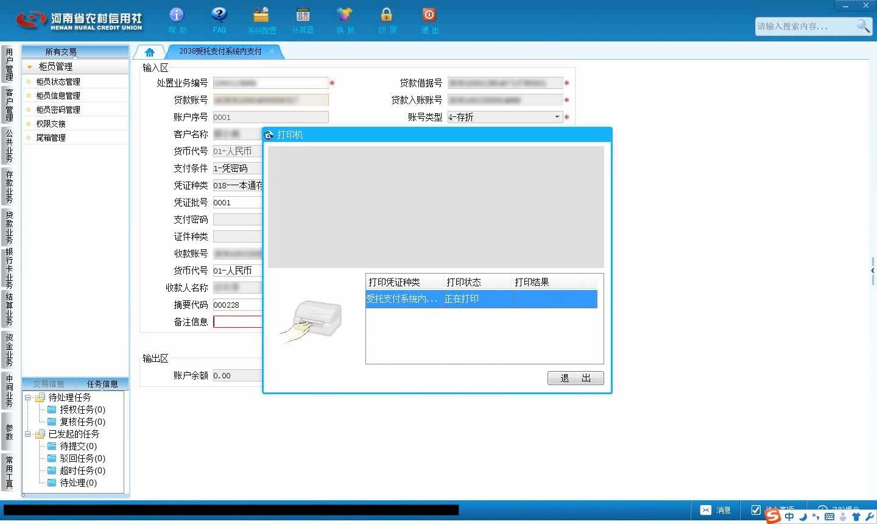Image resolution: width=877 pixels, height=524 pixels.
Task: Open 柜员密码管理 menu entry
Action: (x=58, y=110)
